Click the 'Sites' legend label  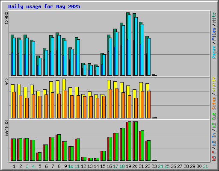pos(214,103)
